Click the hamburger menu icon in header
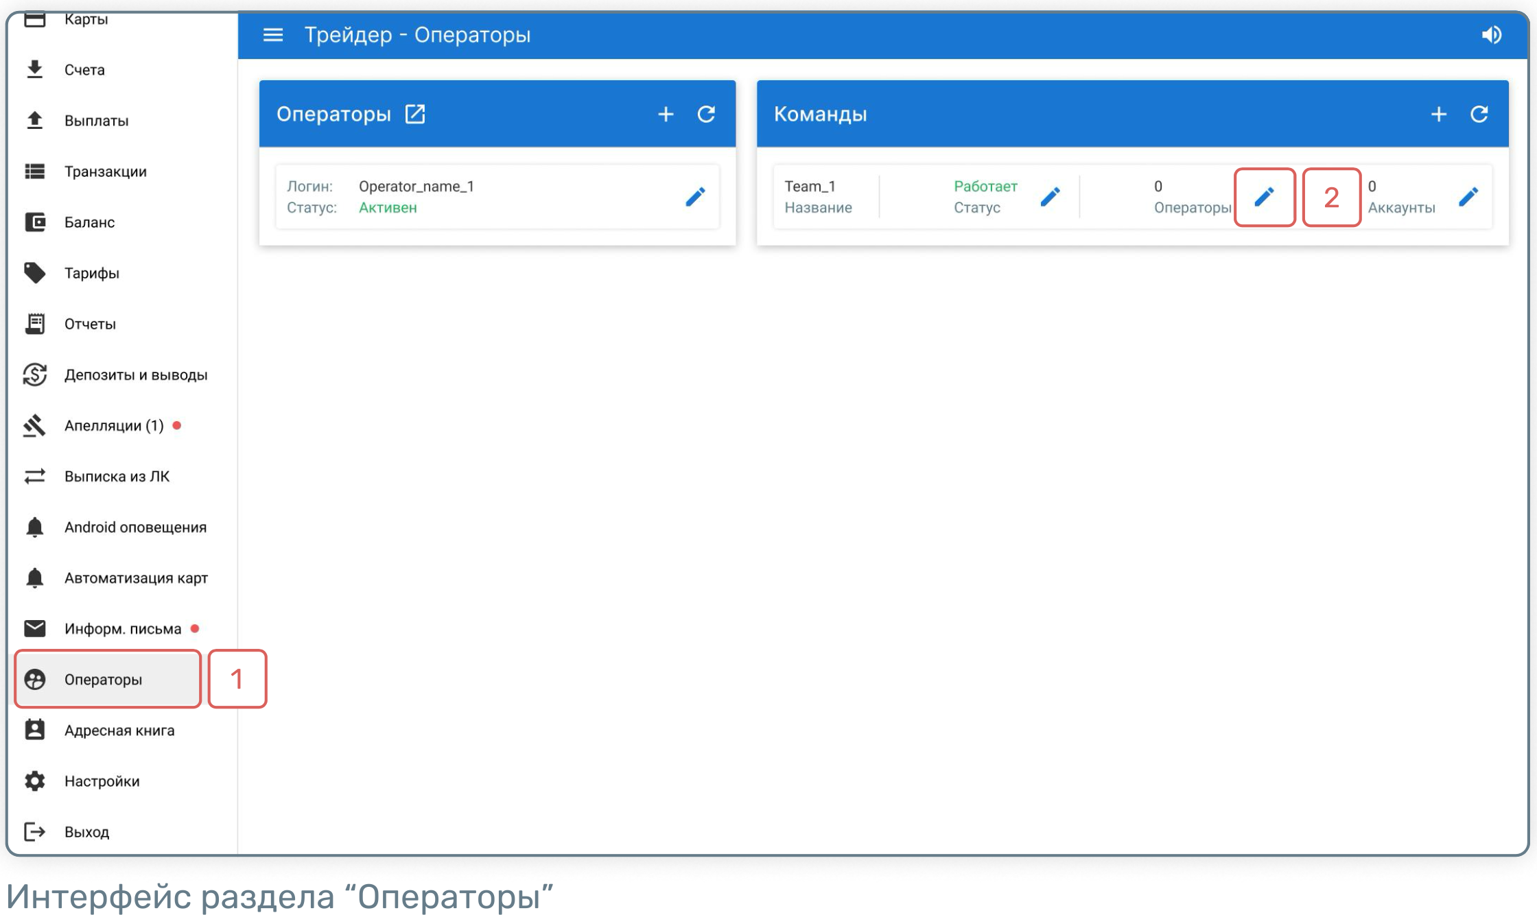This screenshot has height=915, width=1537. point(273,35)
